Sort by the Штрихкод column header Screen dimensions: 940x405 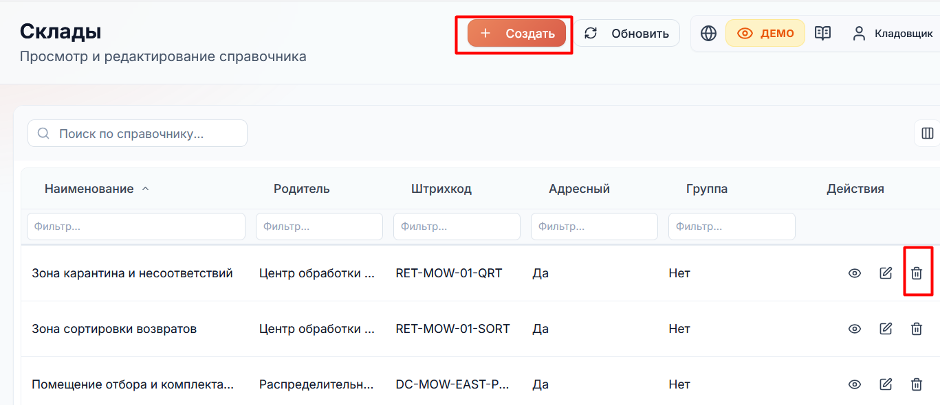point(441,189)
